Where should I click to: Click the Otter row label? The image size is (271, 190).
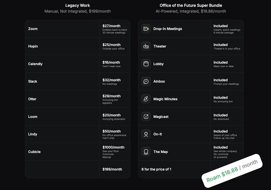click(32, 99)
